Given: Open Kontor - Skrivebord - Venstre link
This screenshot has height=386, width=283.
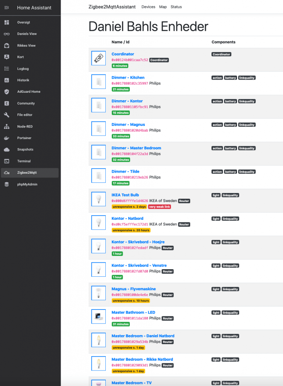Looking at the screenshot, I should pos(139,265).
